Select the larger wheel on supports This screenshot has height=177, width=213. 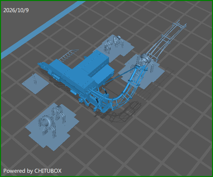click(46, 122)
